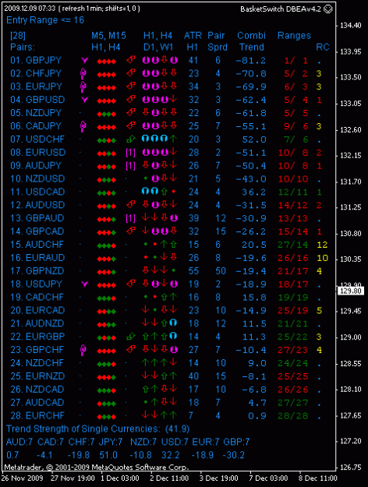
Task: Click the magenta knot signal in GBPCHF row
Action: tap(83, 350)
